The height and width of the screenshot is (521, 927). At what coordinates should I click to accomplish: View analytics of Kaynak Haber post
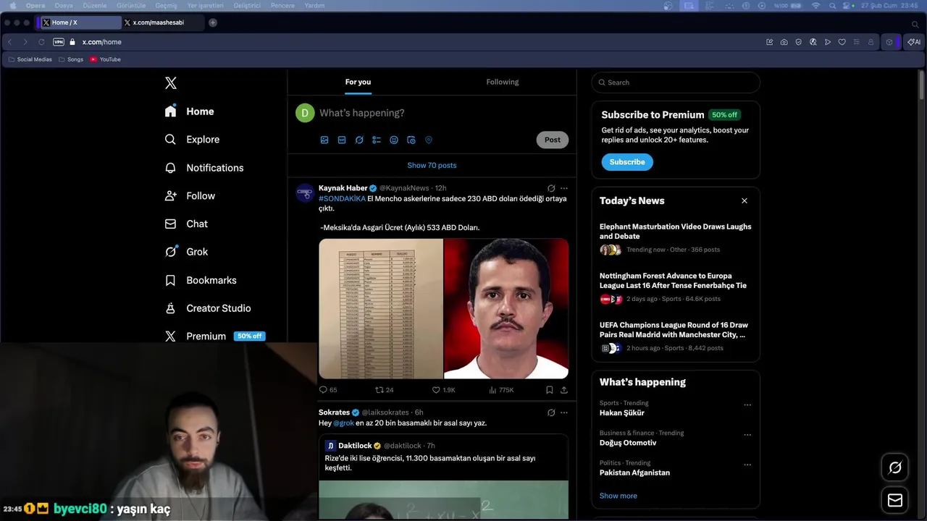501,390
